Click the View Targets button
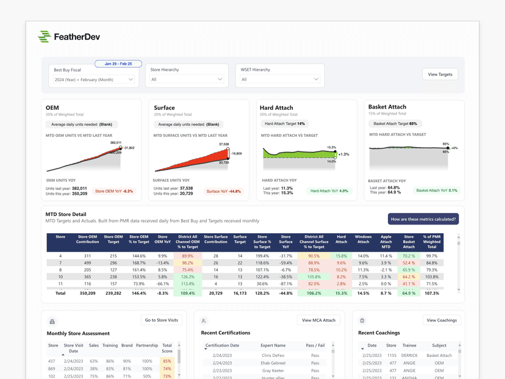The image size is (505, 379). (440, 74)
